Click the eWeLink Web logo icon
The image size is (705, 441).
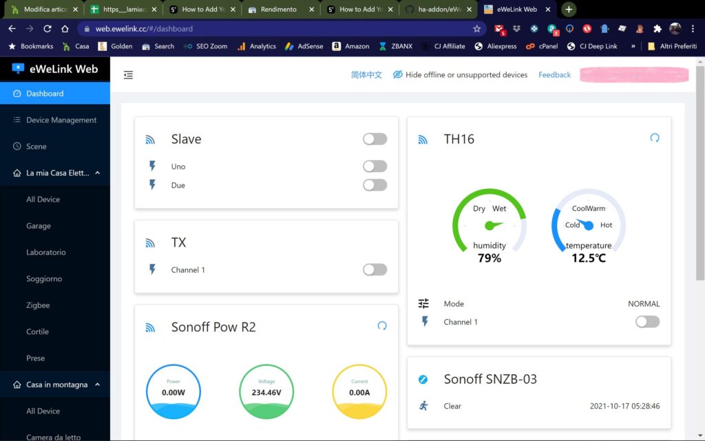[x=17, y=68]
